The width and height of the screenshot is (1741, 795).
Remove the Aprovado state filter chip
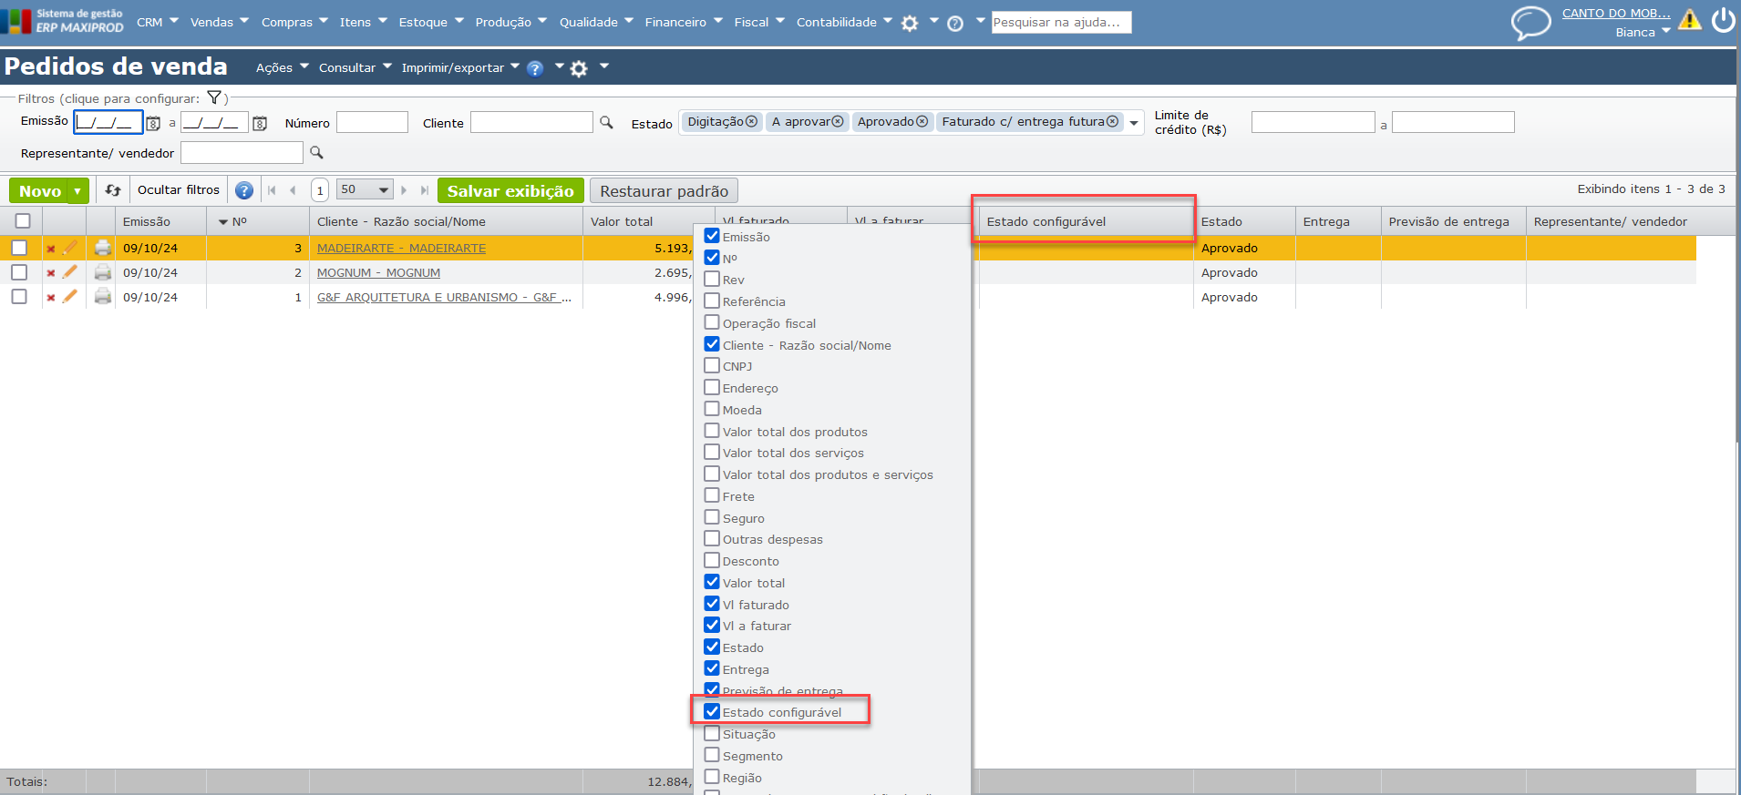922,121
